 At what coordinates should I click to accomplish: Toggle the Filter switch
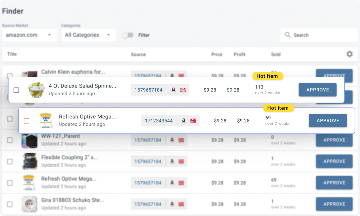(128, 35)
